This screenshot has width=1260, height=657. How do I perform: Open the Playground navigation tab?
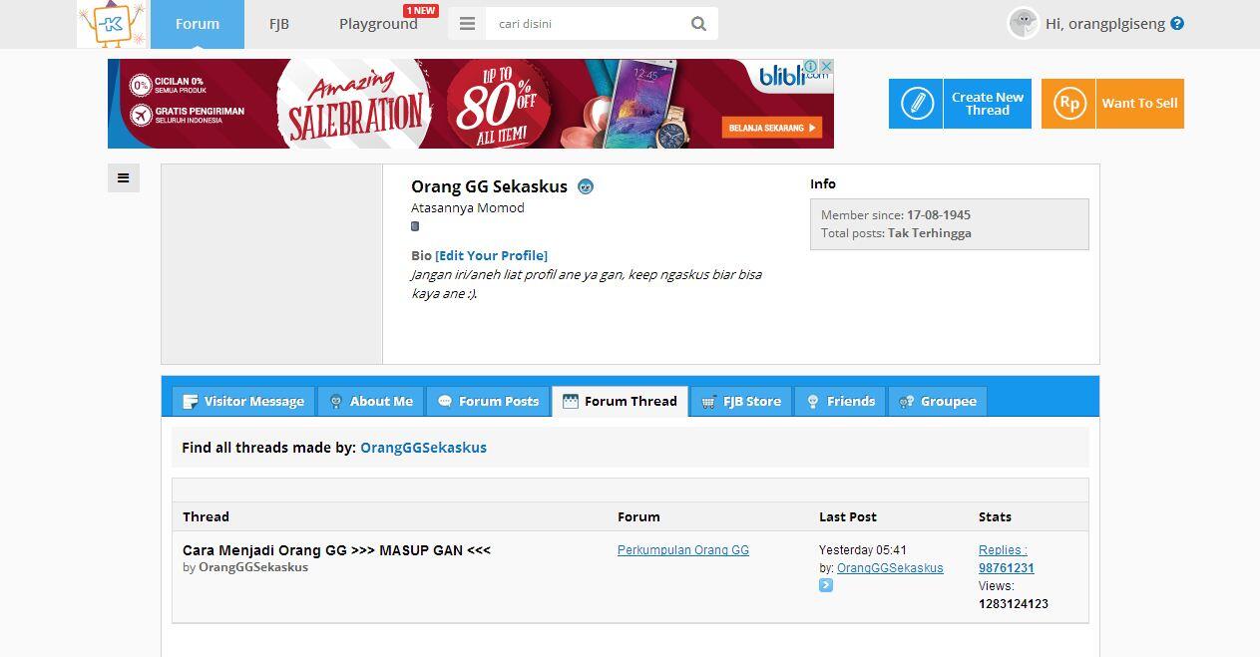coord(378,24)
